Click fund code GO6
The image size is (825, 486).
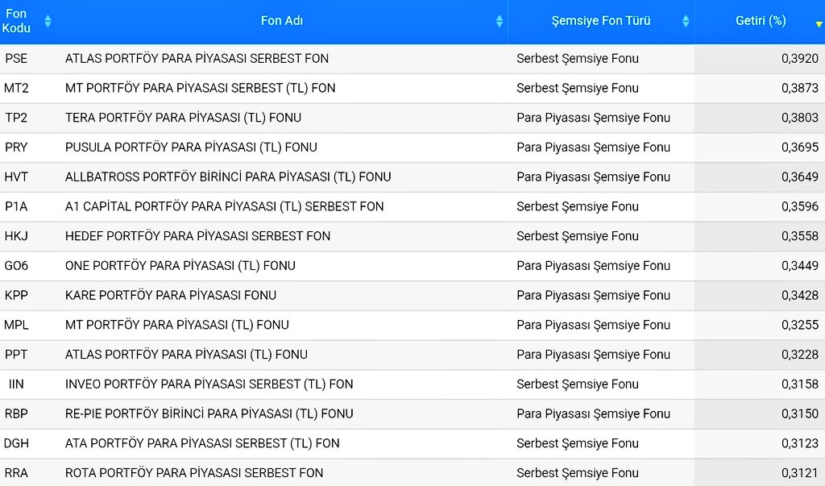tap(16, 265)
